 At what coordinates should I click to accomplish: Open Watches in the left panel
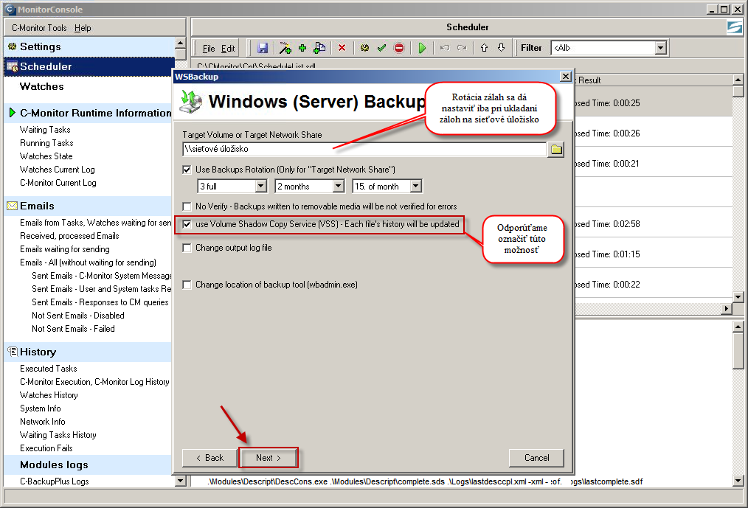(41, 87)
